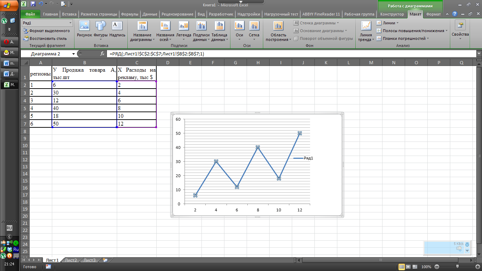The image size is (482, 271).
Task: Open the Легенда legend options
Action: (183, 31)
